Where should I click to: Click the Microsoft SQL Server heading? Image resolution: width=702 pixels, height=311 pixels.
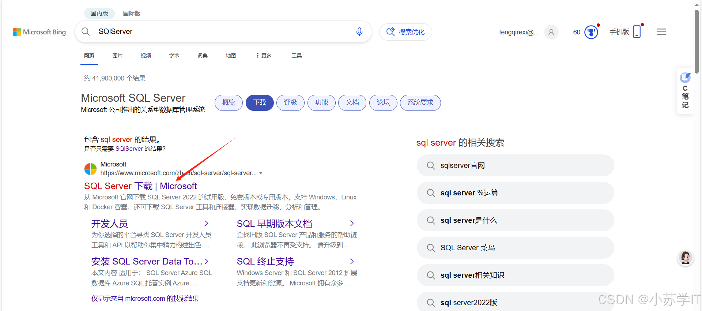pos(133,98)
